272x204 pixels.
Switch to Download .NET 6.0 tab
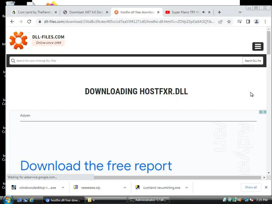[x=86, y=12]
